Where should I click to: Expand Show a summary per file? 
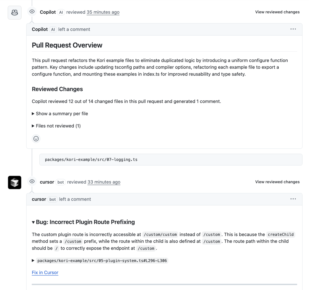(x=60, y=114)
